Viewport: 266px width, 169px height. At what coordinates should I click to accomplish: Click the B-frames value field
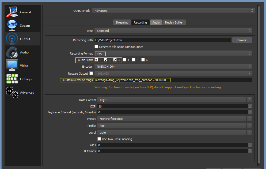pos(173,151)
